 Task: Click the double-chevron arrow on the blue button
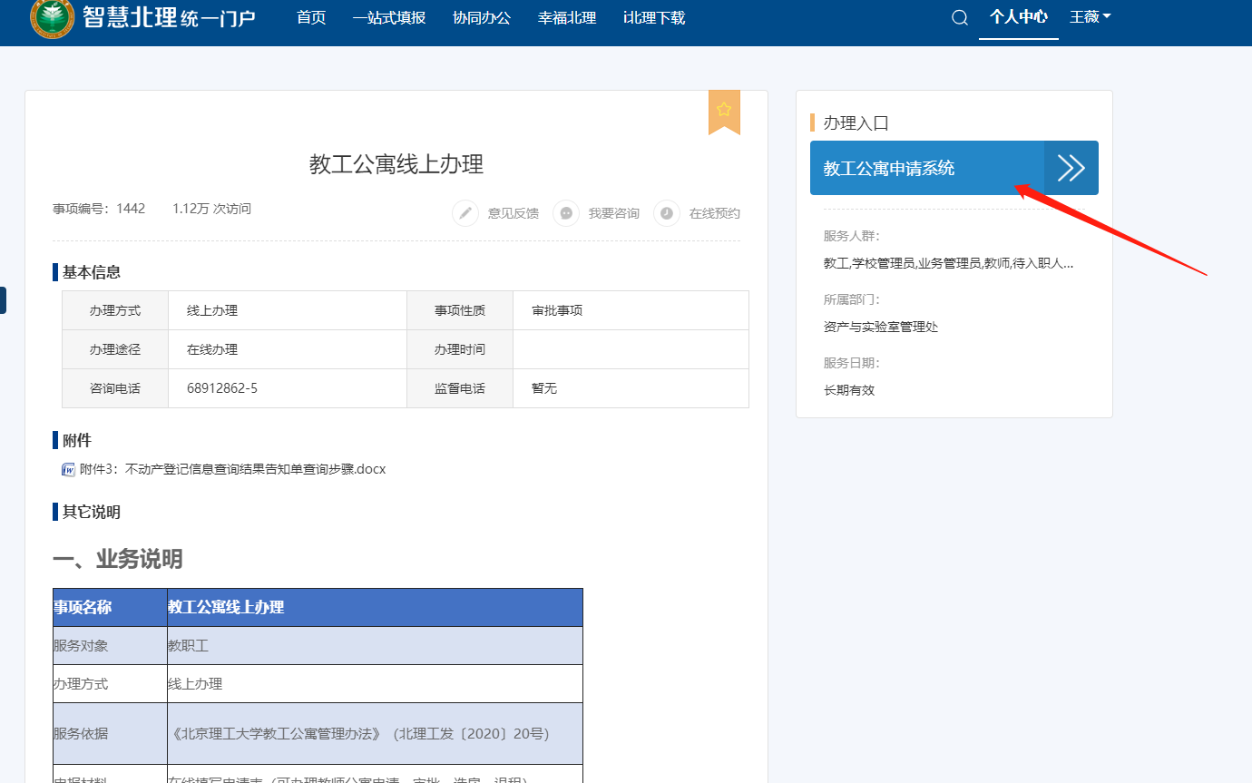1071,168
